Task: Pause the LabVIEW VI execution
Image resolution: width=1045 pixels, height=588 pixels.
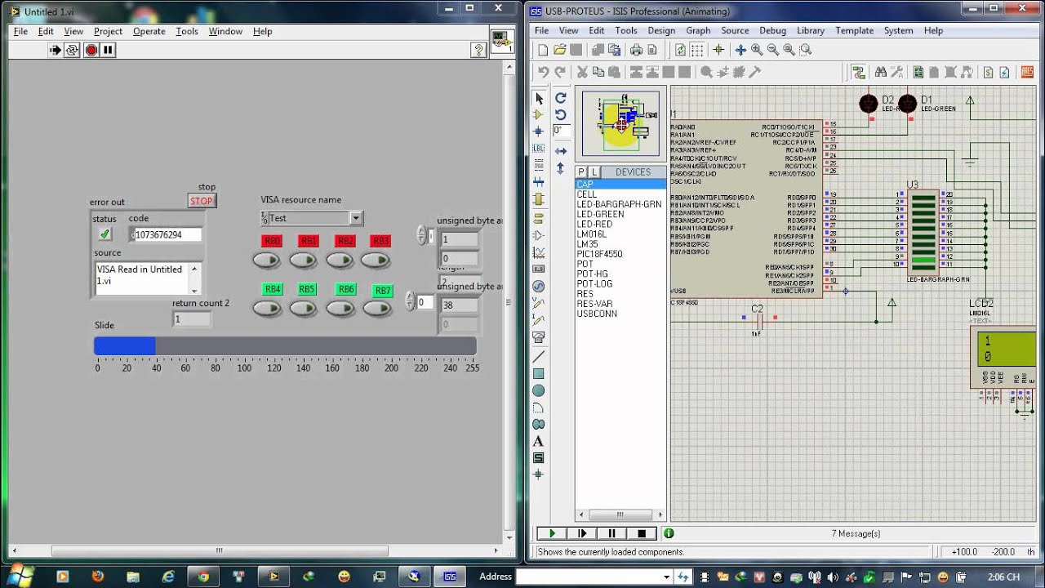Action: point(109,50)
